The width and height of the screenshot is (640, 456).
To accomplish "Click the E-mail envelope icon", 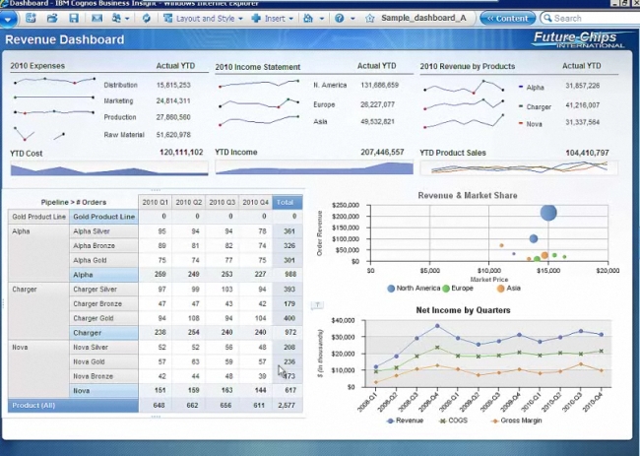I will [96, 18].
